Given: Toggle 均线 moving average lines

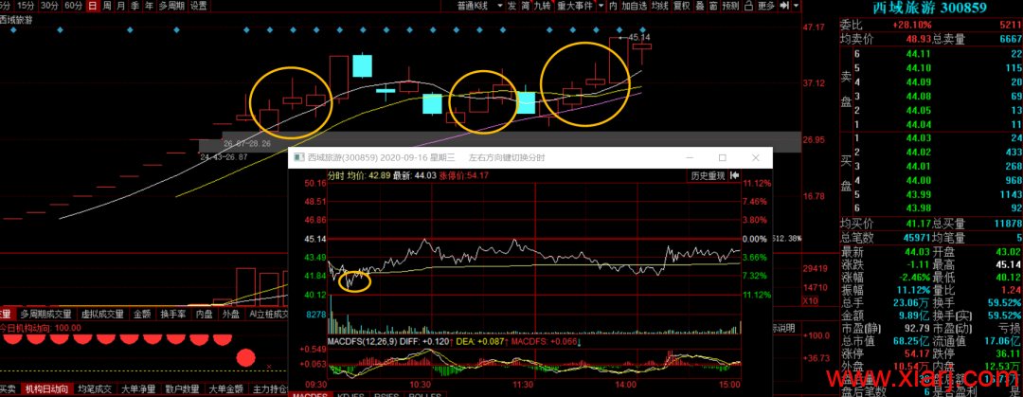Looking at the screenshot, I should 660,6.
